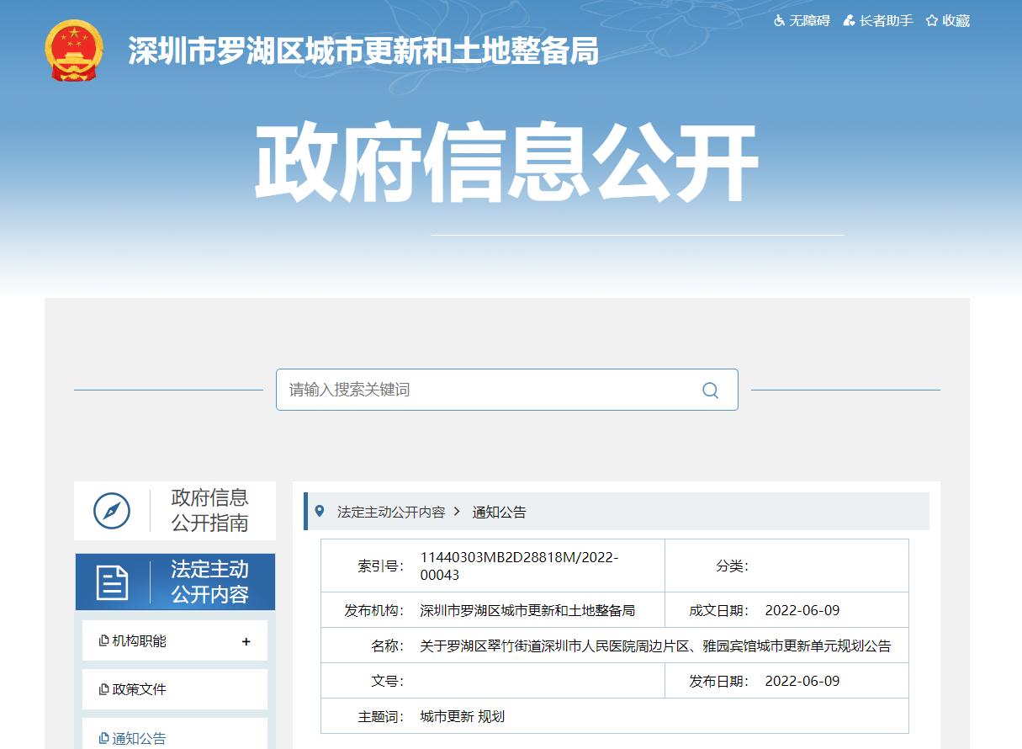Click the 法定主动公开内容 sidebar heading text

tap(209, 582)
